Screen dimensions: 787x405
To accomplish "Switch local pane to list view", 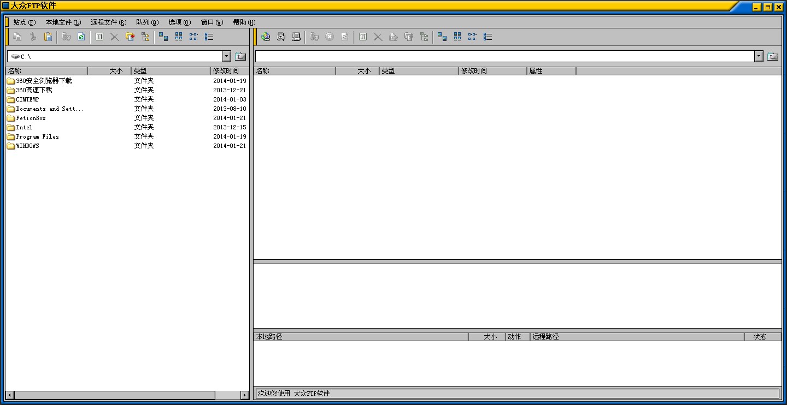I will 194,37.
